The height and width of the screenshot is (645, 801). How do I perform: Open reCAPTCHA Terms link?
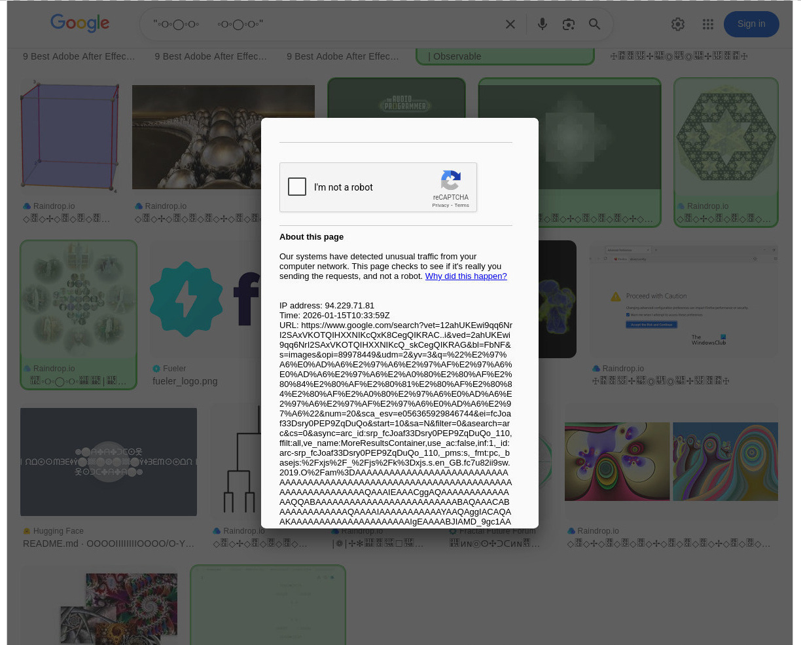coord(461,206)
